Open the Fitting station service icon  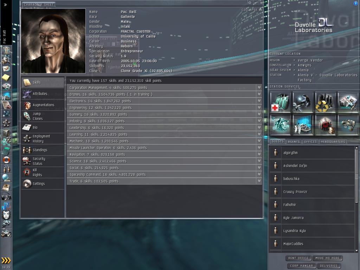280,125
